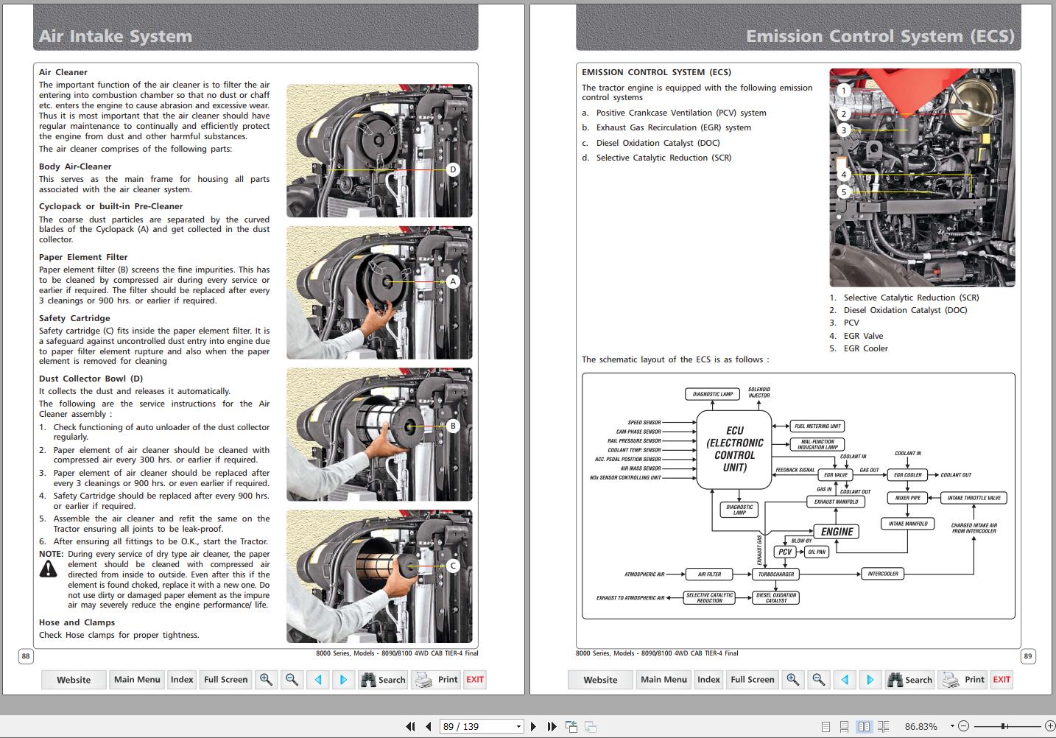Click the Air Intake System page heading

(x=116, y=36)
